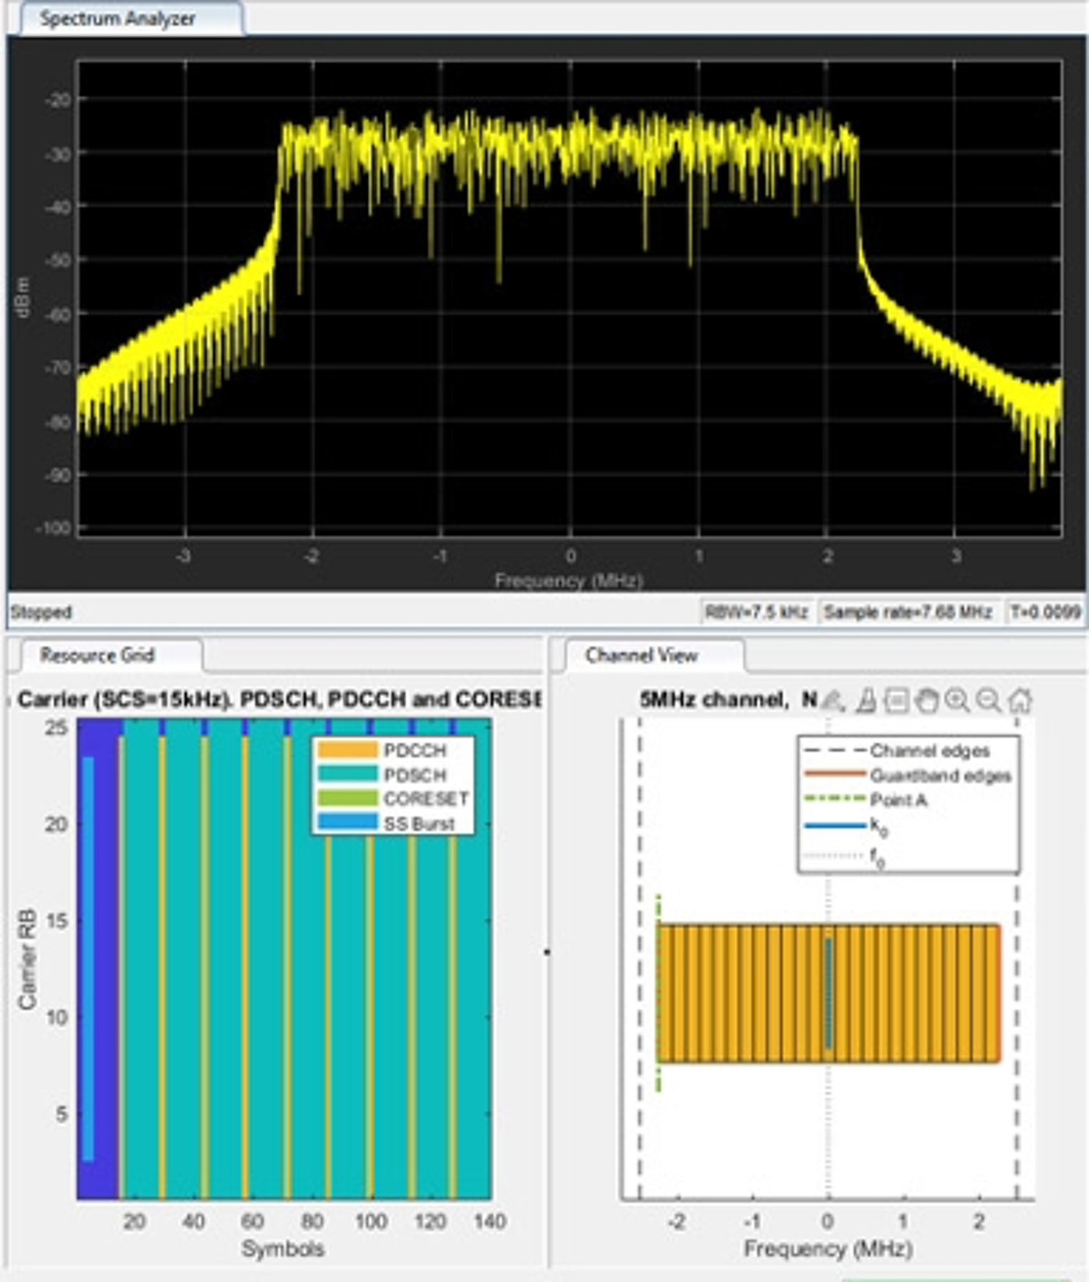Click leftmost axes toolbar icon beside channel title
The image size is (1089, 1282).
tap(834, 701)
